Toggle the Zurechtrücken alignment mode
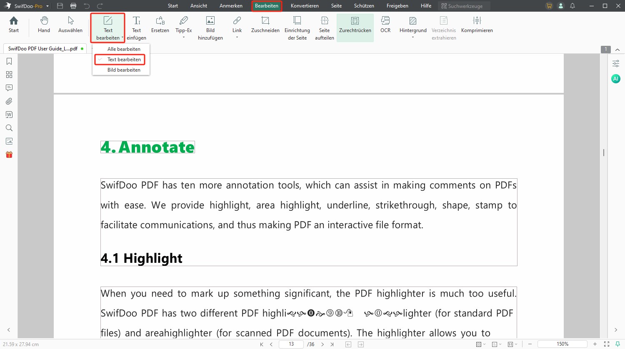Screen dimensions: 625x349 click(x=355, y=27)
